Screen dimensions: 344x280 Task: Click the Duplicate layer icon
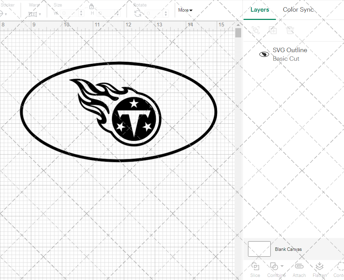pyautogui.click(x=273, y=31)
